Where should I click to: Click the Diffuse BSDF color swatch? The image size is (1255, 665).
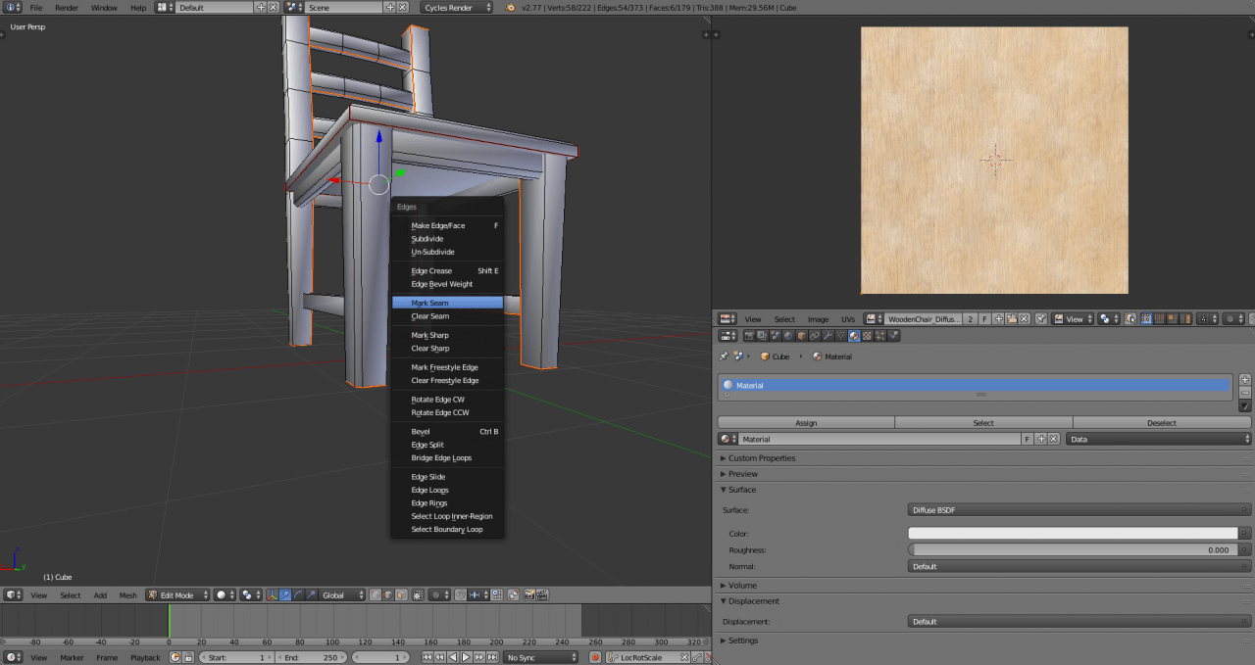point(1073,534)
